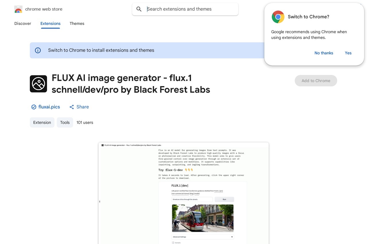Choose Yes in the Switch to Chrome popup
Screen dimensions: 367x244
coord(348,53)
